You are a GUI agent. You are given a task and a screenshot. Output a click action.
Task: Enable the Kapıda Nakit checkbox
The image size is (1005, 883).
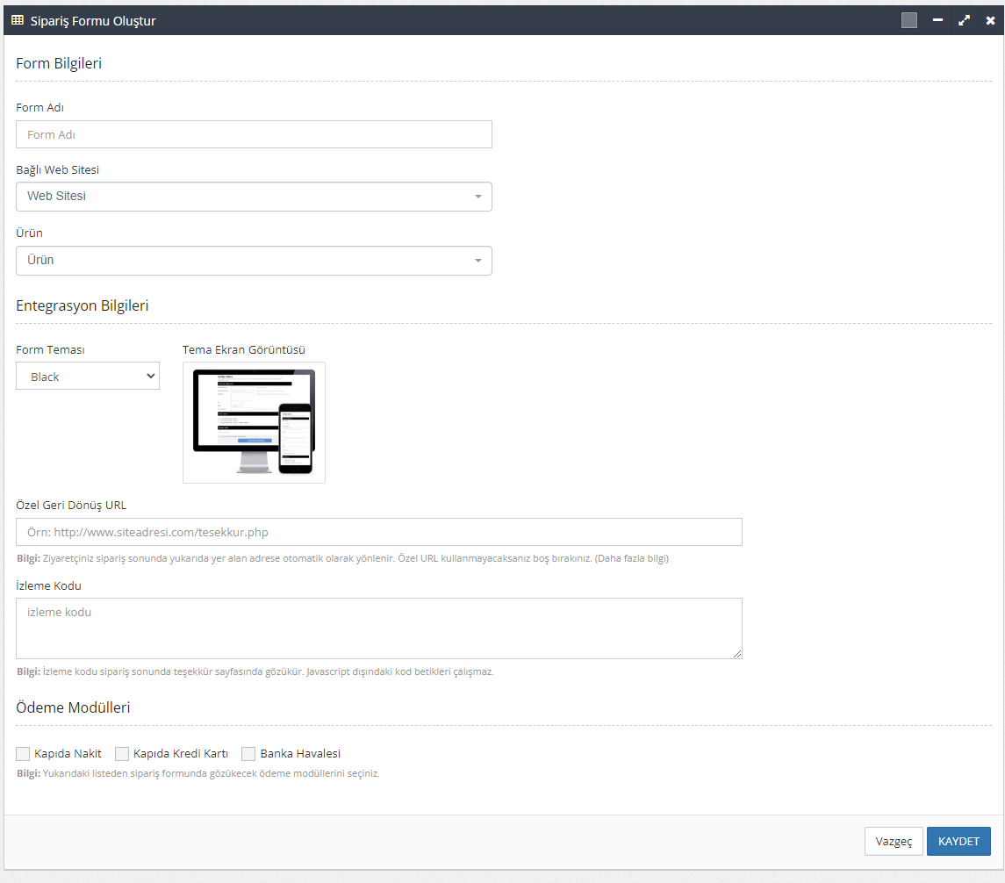(23, 754)
